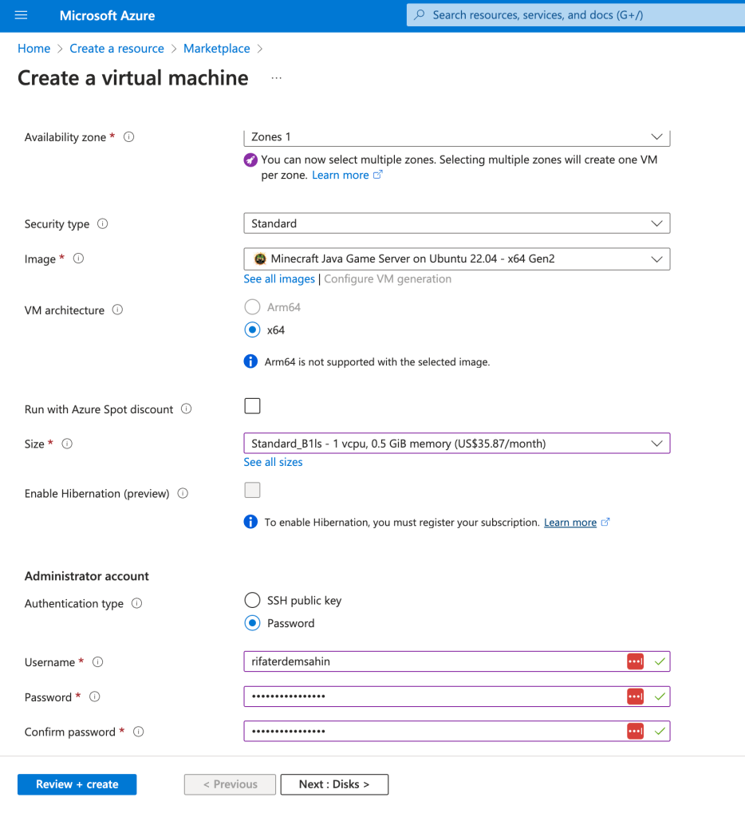Click green checkmark in Confirm password field
745x817 pixels.
[x=660, y=732]
